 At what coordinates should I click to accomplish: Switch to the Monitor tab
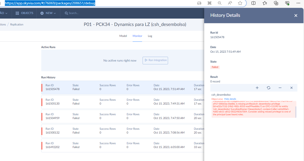[x=137, y=36]
